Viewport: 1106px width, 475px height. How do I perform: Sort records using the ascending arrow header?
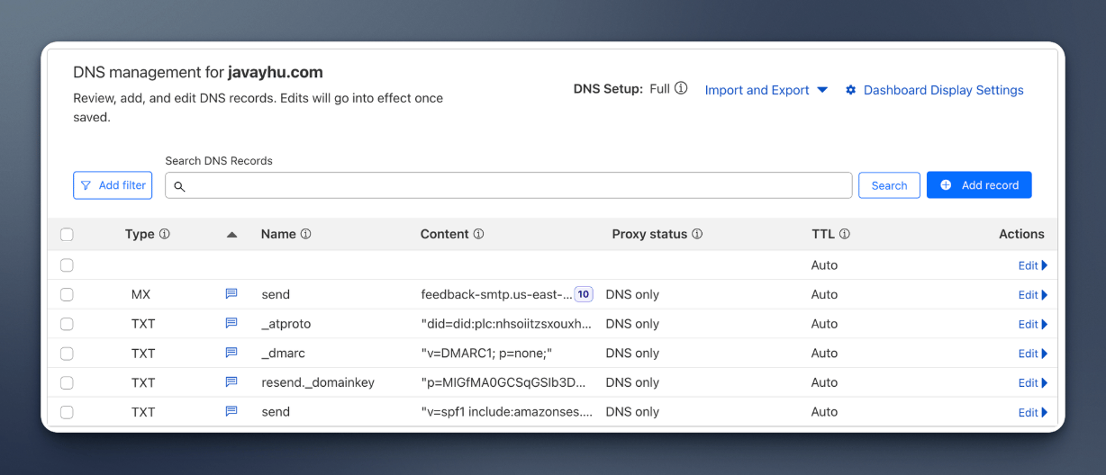coord(231,235)
